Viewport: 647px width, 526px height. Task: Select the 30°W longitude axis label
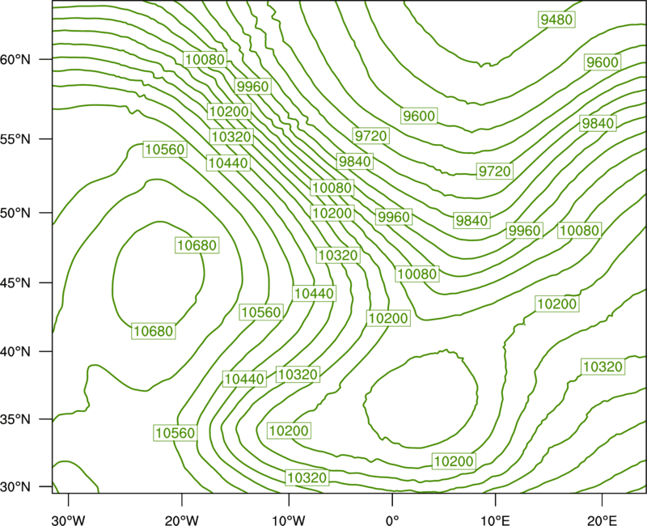click(x=68, y=520)
